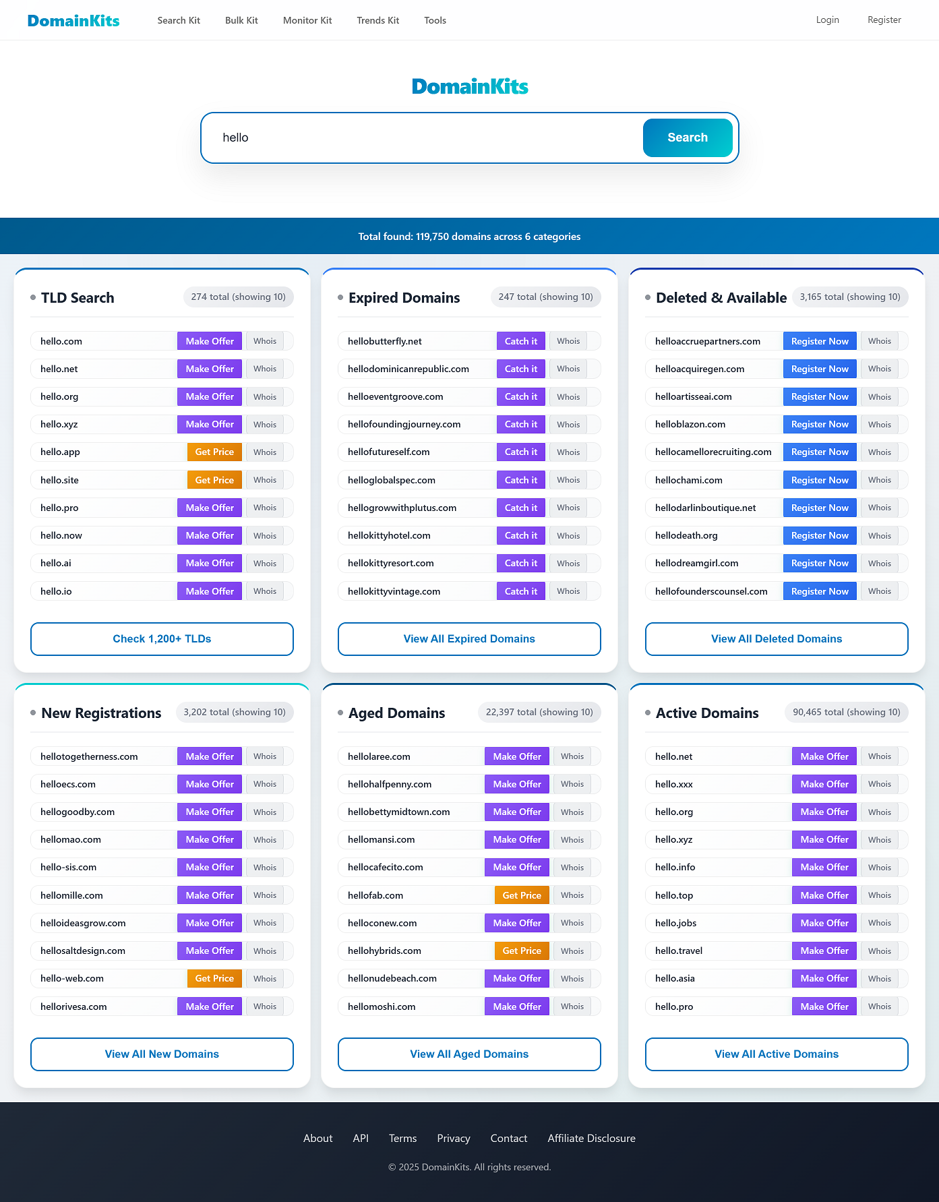The image size is (939, 1202).
Task: View All Active Domains
Action: click(x=777, y=1054)
